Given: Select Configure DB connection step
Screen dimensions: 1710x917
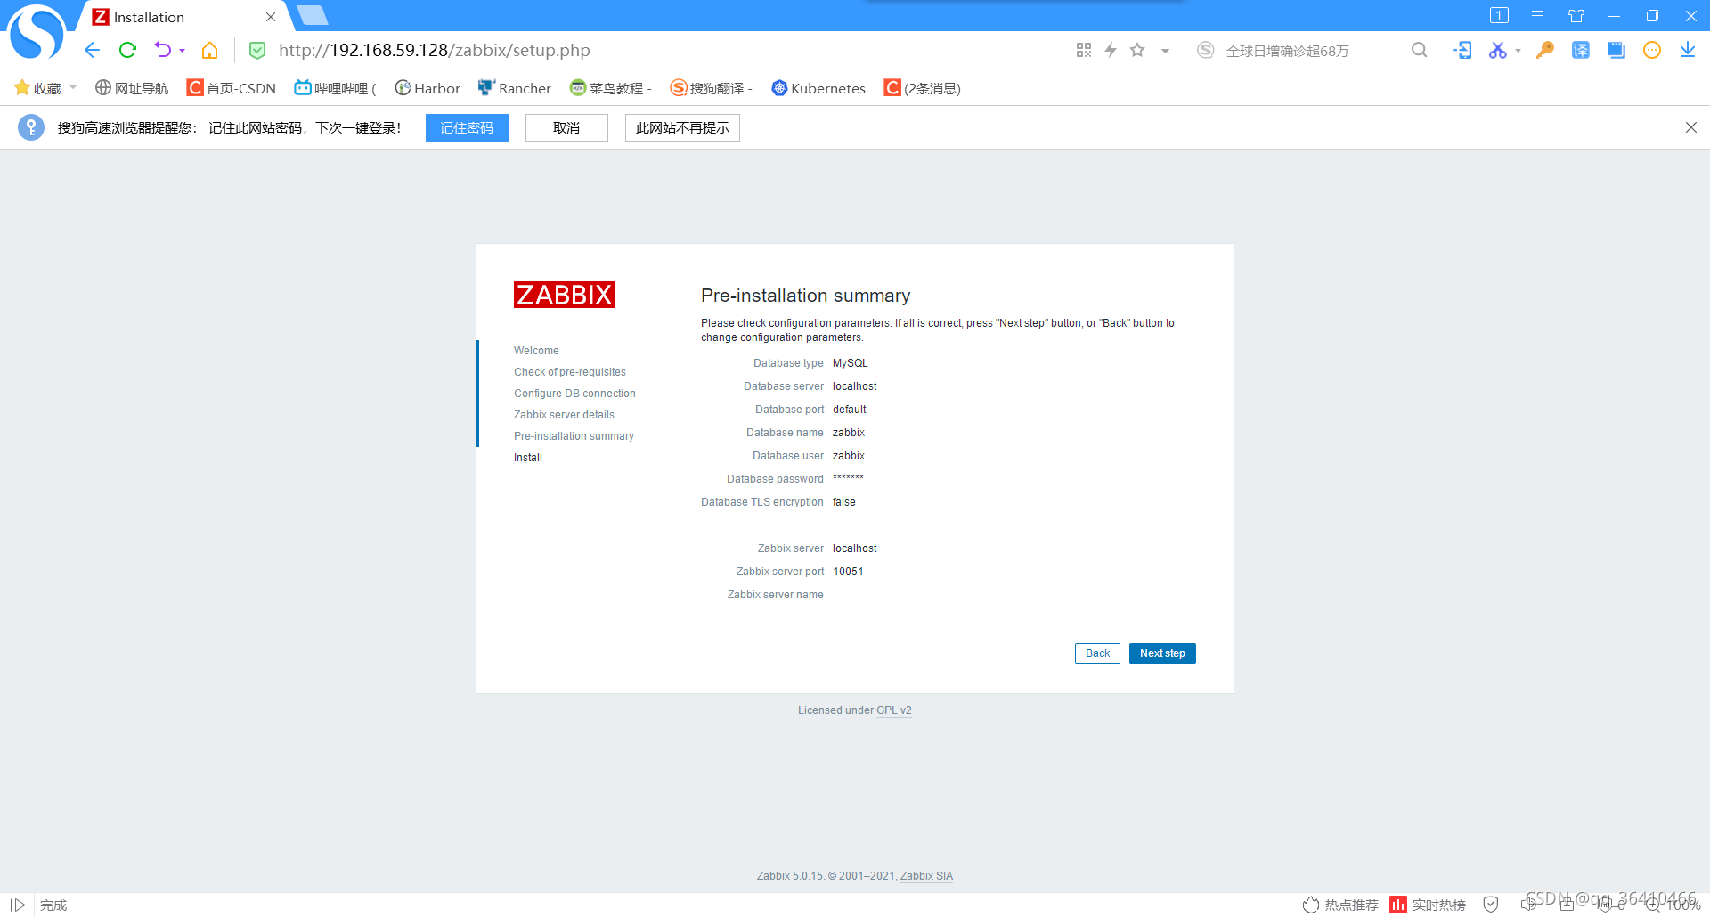Looking at the screenshot, I should [574, 394].
